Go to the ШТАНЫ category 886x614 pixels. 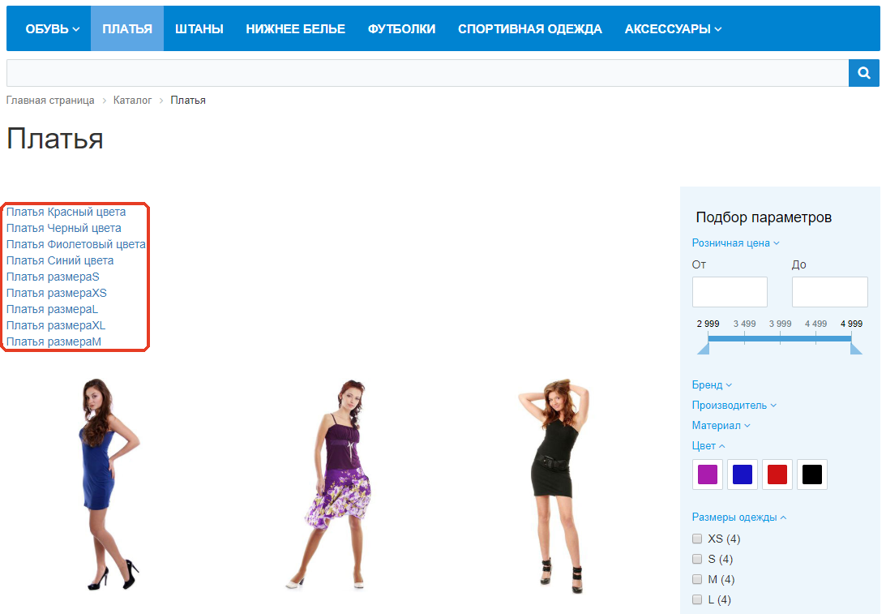(199, 29)
